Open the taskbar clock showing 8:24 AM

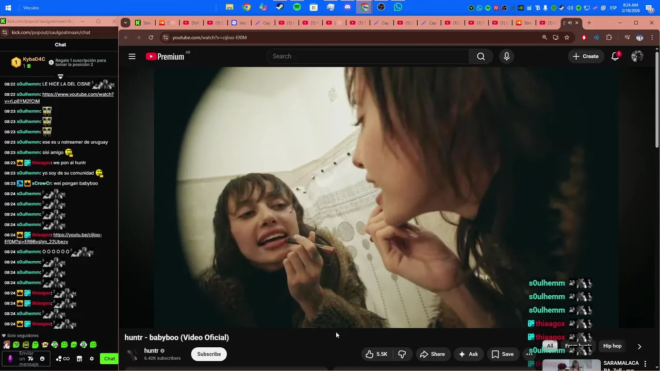[x=630, y=8]
